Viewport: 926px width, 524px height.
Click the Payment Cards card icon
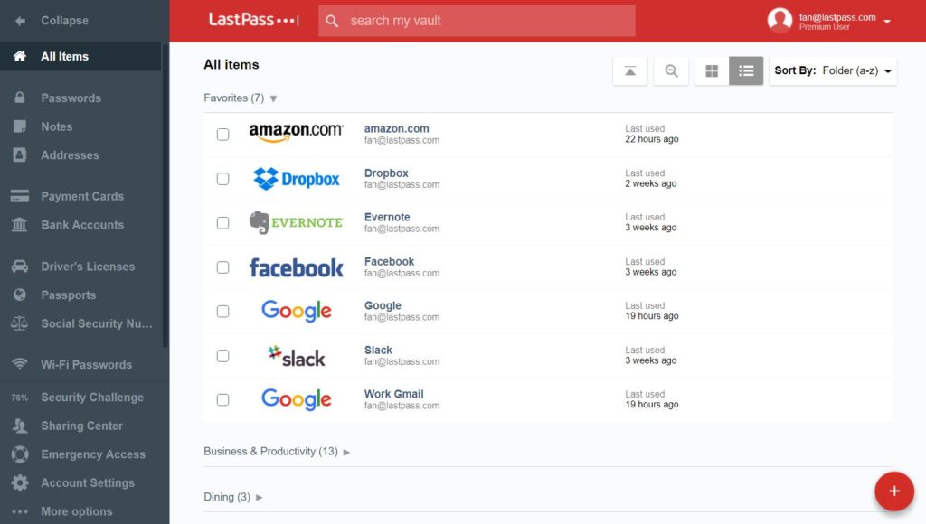point(20,196)
